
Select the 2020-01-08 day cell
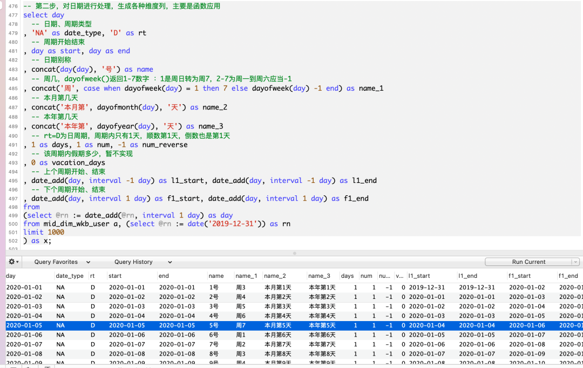click(x=24, y=354)
